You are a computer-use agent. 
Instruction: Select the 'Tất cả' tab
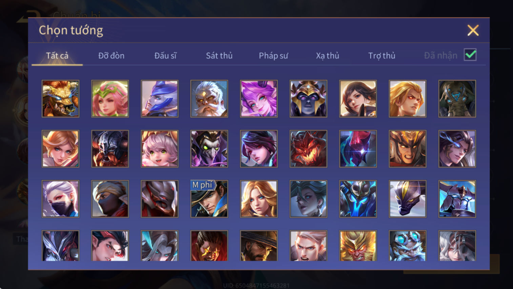57,56
